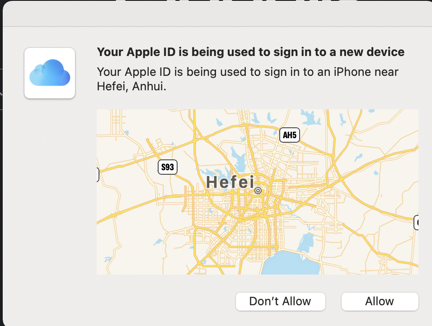This screenshot has height=326, width=432.
Task: Click the Hefei city label on map
Action: click(230, 182)
